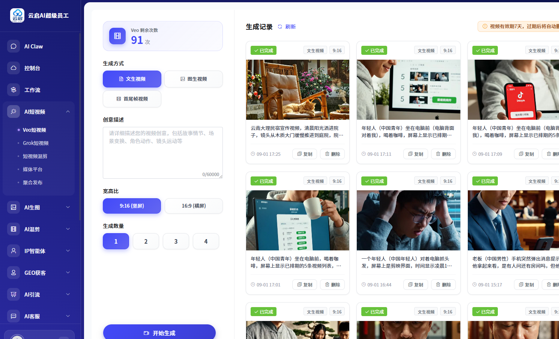
Task: Set generation quantity to 1
Action: (x=116, y=241)
